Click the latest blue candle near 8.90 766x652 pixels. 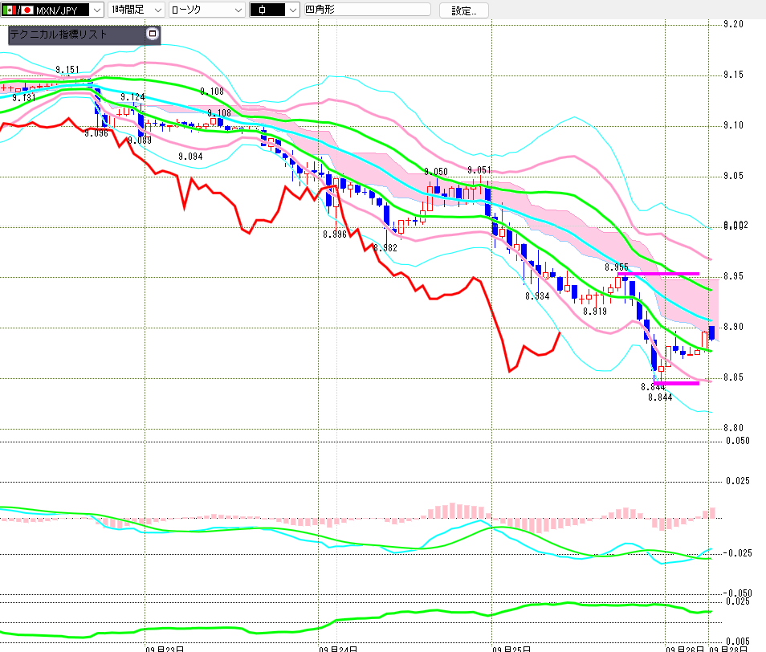pyautogui.click(x=711, y=332)
